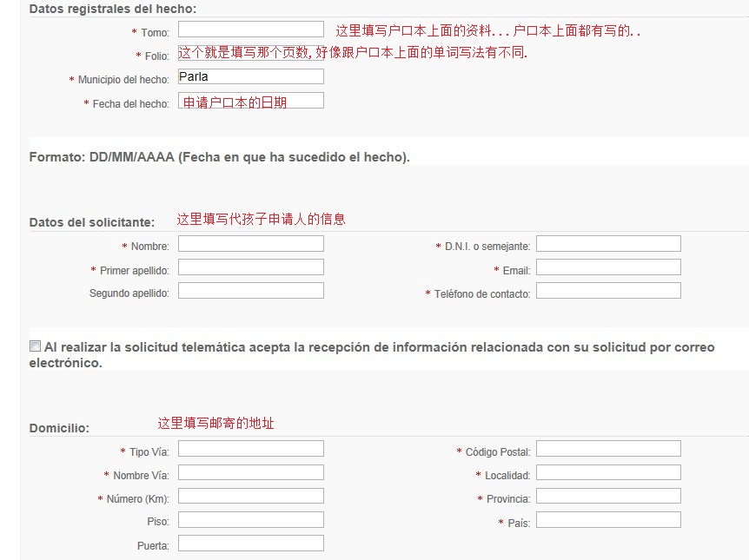Select the Email input box
The height and width of the screenshot is (560, 749).
tap(607, 268)
